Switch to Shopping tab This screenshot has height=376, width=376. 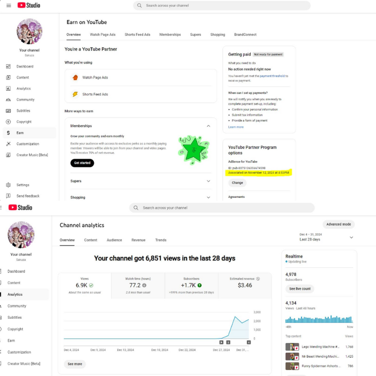218,34
